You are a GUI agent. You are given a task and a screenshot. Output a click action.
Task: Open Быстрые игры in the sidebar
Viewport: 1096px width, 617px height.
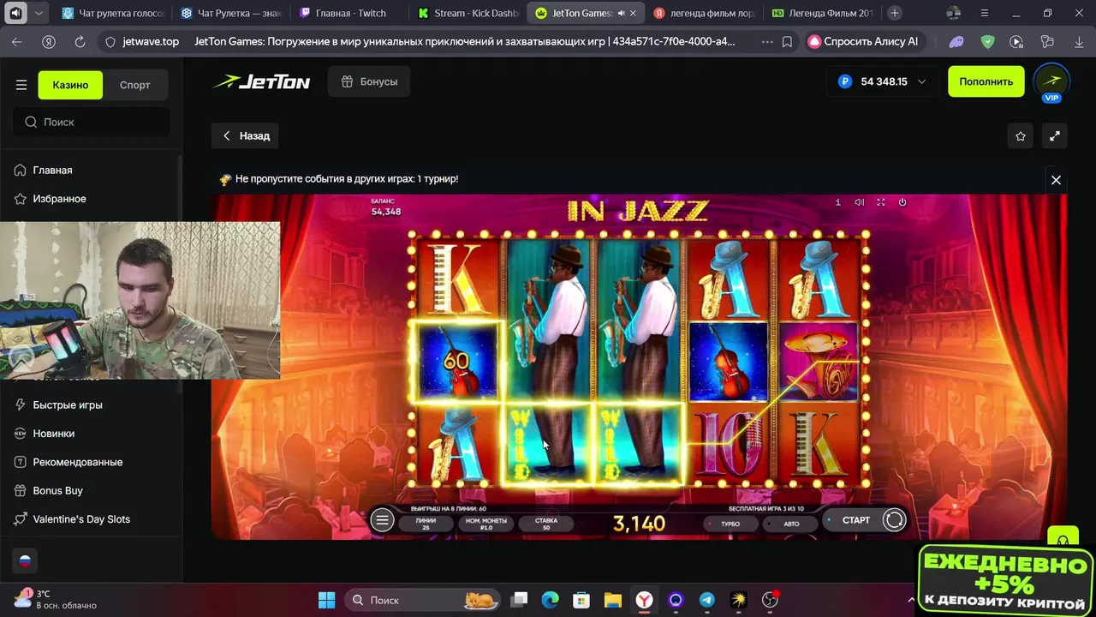coord(68,405)
